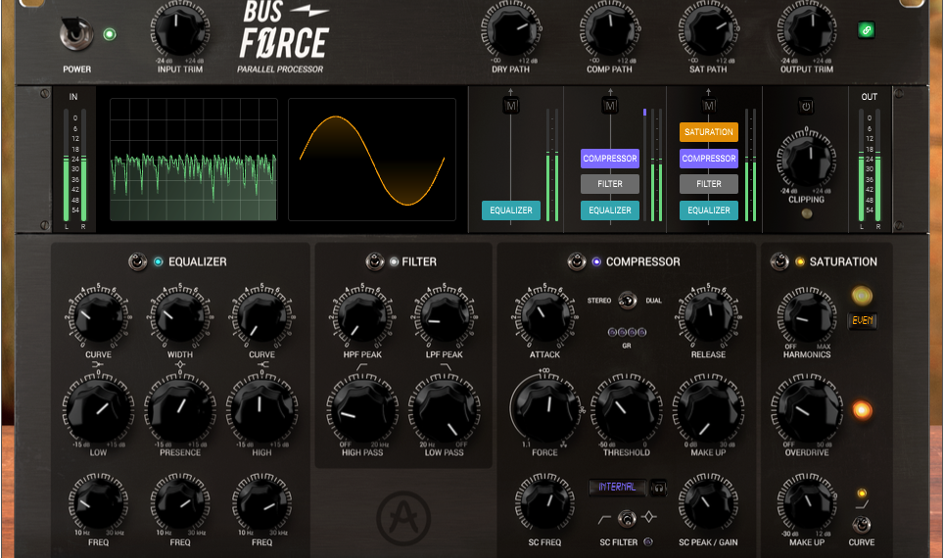
Task: Open the EVEN harmonics type selector
Action: pos(862,320)
